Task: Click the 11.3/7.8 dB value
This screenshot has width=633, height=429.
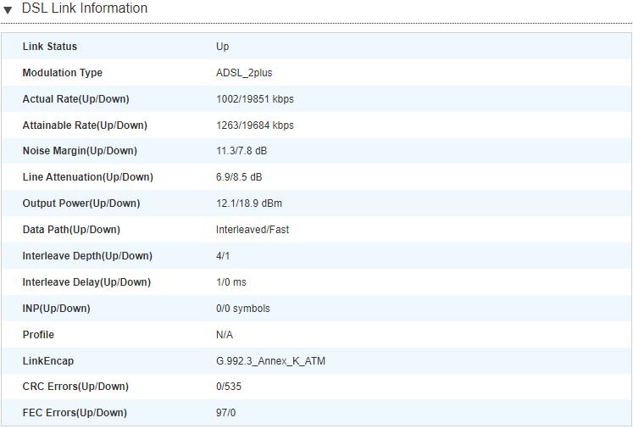Action: point(242,151)
